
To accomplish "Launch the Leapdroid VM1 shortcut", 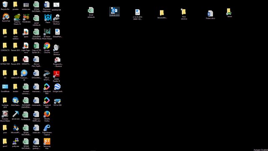I will (47, 89).
